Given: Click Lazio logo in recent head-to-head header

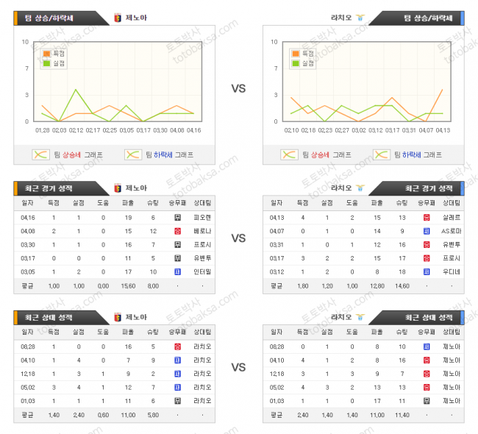Looking at the screenshot, I should (360, 317).
